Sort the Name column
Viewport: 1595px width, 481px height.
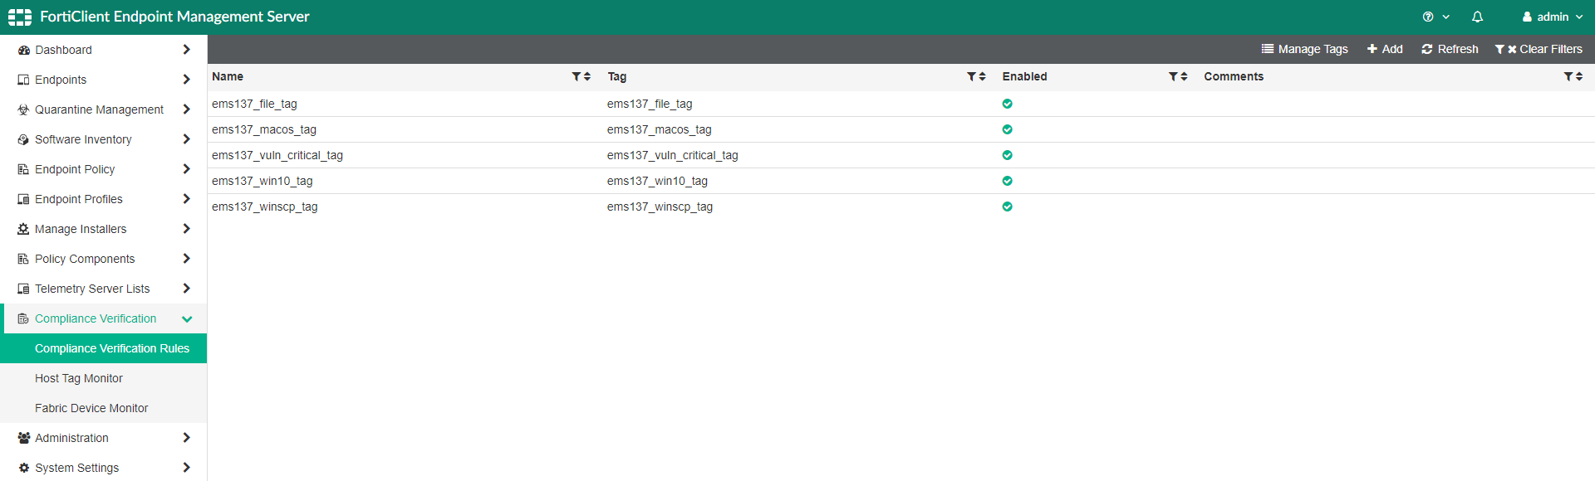[587, 76]
